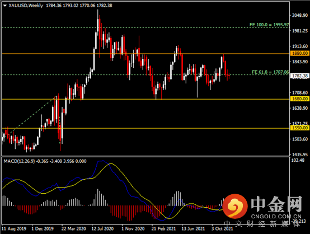This screenshot has width=310, height=234.
Task: Click the 1708.60 price axis value
Action: pos(300,92)
